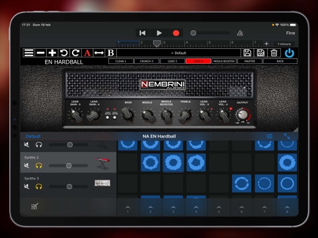Viewport: 318px width, 238px height.
Task: Open the 1 misura length setting
Action: [284, 44]
